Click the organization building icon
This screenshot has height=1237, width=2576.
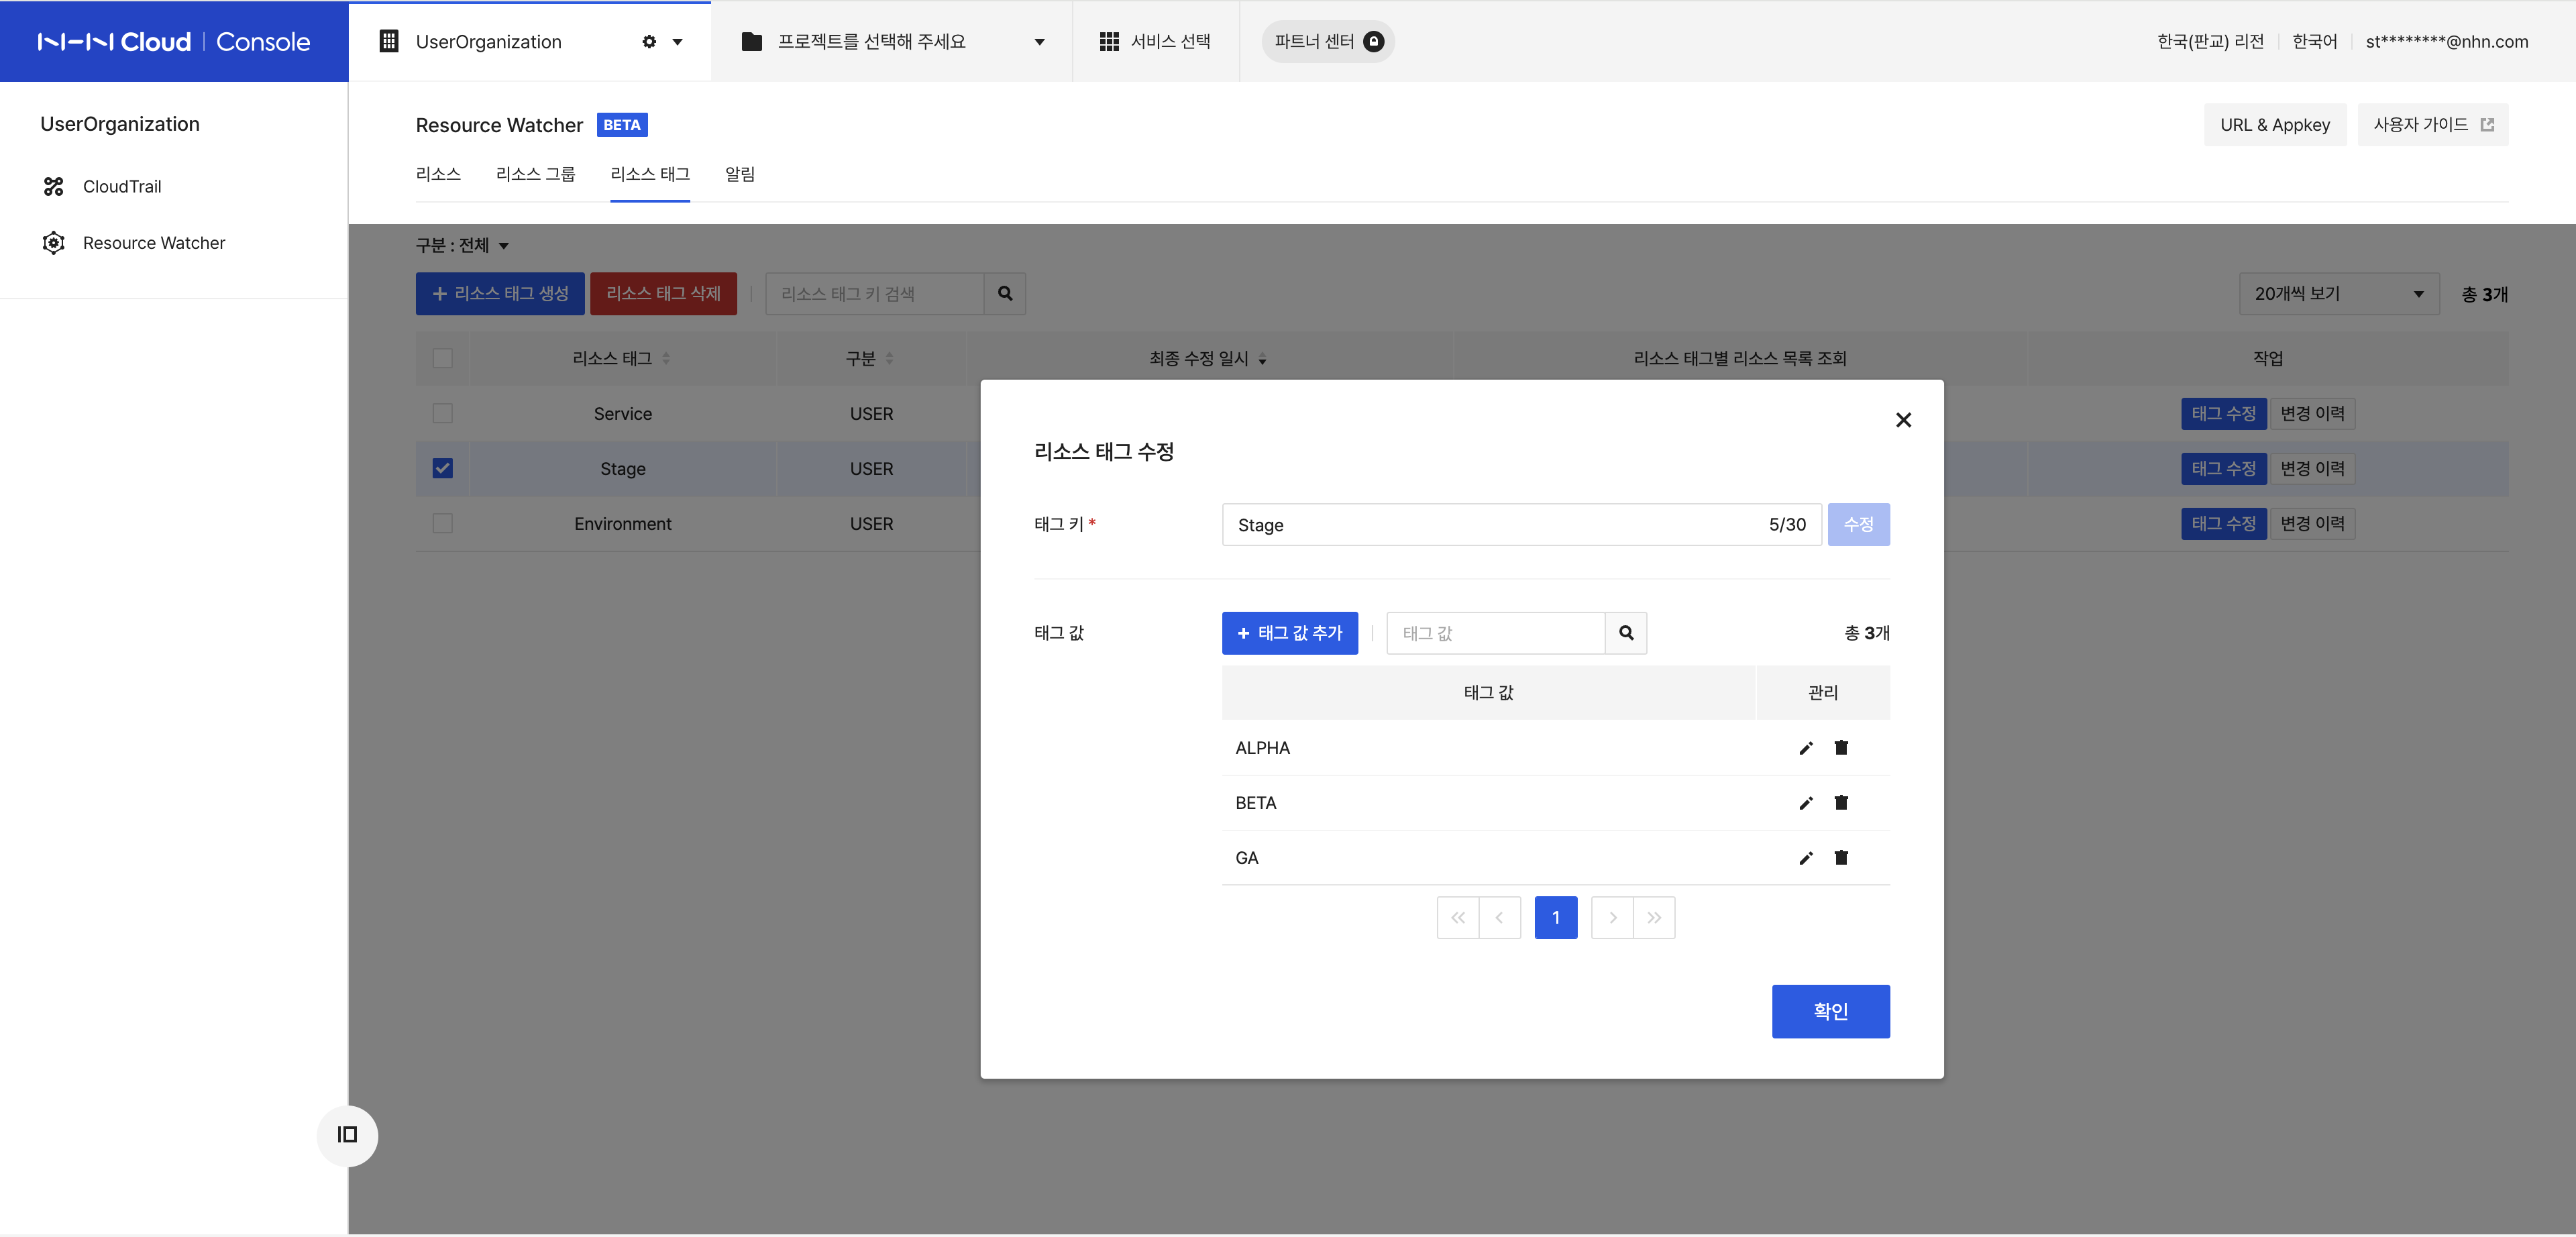click(389, 42)
